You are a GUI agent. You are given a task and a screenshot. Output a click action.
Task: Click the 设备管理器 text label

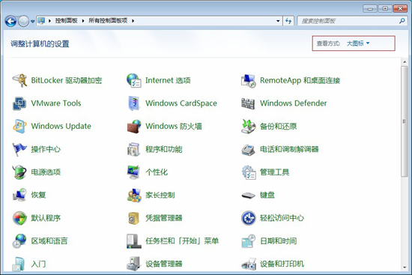(164, 264)
